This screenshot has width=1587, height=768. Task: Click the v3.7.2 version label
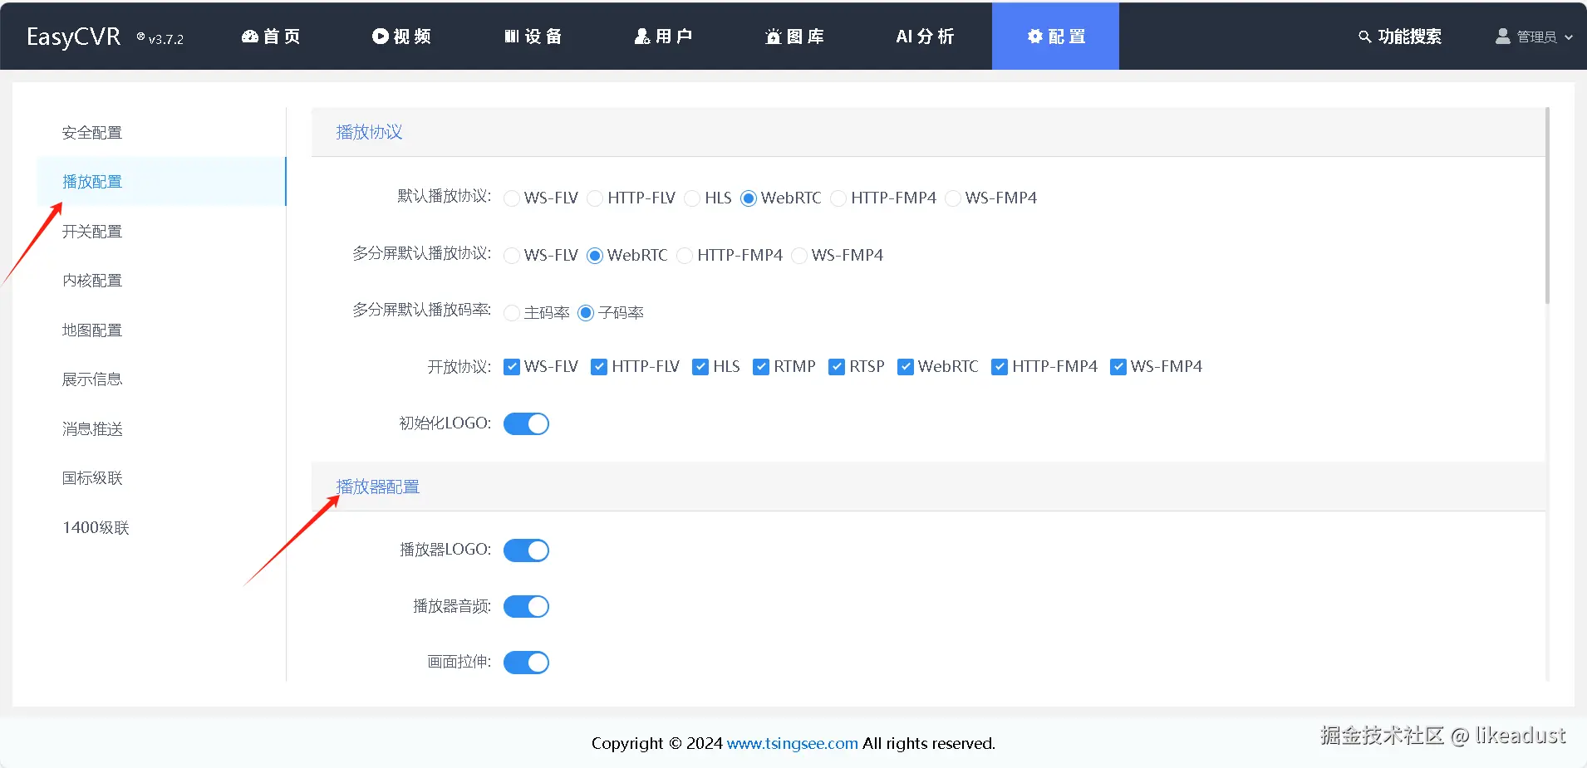166,39
